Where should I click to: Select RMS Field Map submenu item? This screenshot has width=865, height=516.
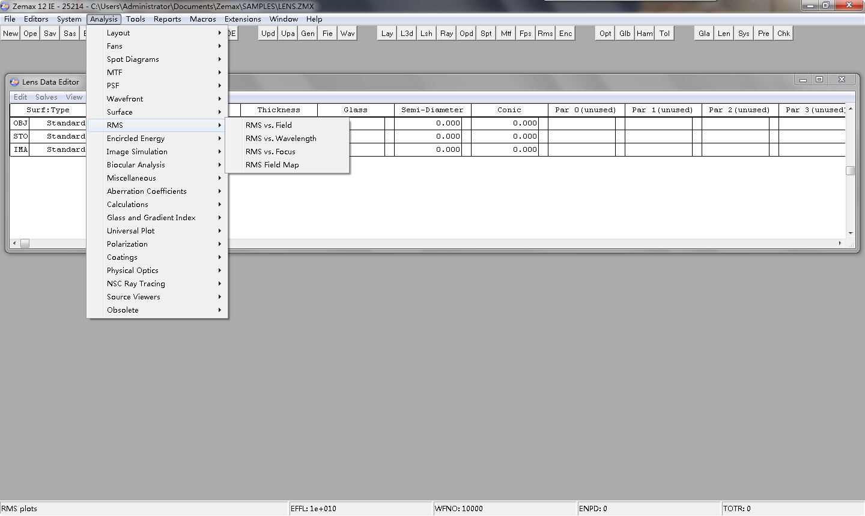pyautogui.click(x=287, y=165)
